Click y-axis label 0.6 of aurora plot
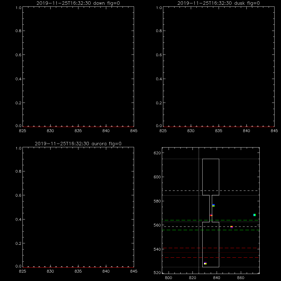281x281 pixels. [x=18, y=195]
